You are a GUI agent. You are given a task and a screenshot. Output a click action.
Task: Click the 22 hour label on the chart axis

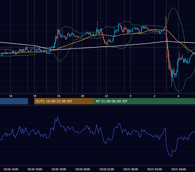106,96
